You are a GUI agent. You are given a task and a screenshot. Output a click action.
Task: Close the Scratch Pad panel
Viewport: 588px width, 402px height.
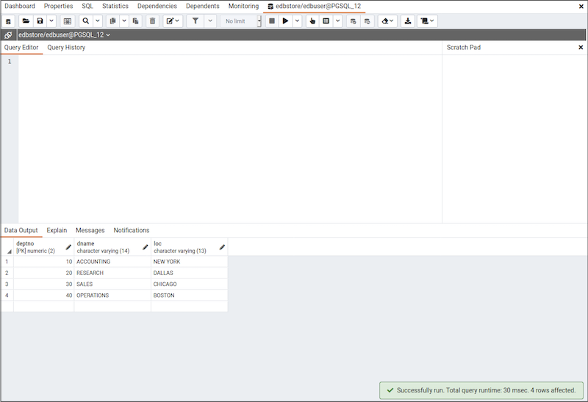[581, 47]
